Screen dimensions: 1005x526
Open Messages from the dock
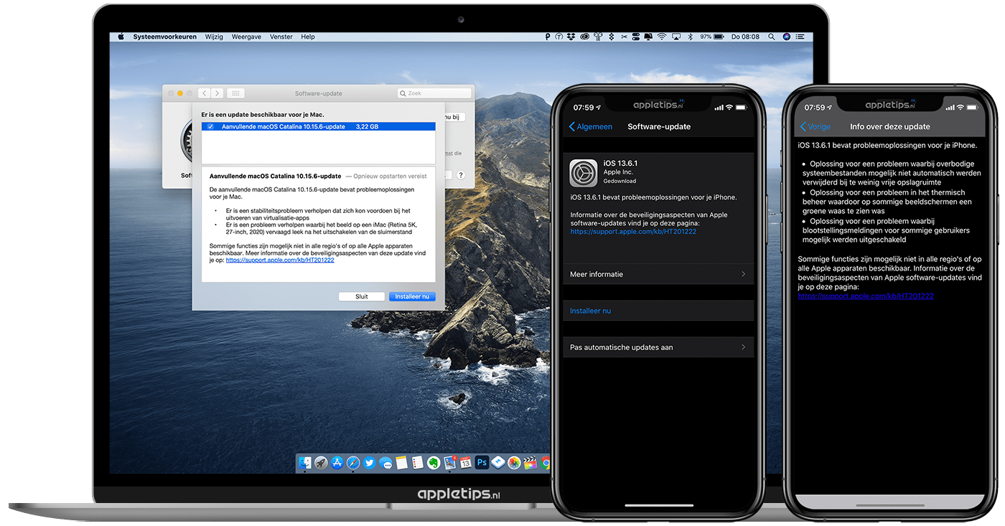coord(385,462)
